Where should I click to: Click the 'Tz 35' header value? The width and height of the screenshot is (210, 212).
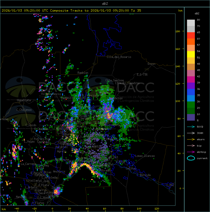tap(136, 11)
